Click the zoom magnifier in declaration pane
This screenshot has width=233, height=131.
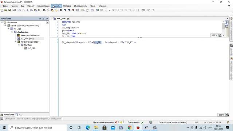pos(220,35)
